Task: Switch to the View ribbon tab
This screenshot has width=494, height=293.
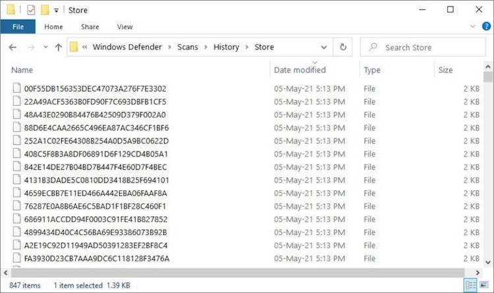Action: point(124,27)
